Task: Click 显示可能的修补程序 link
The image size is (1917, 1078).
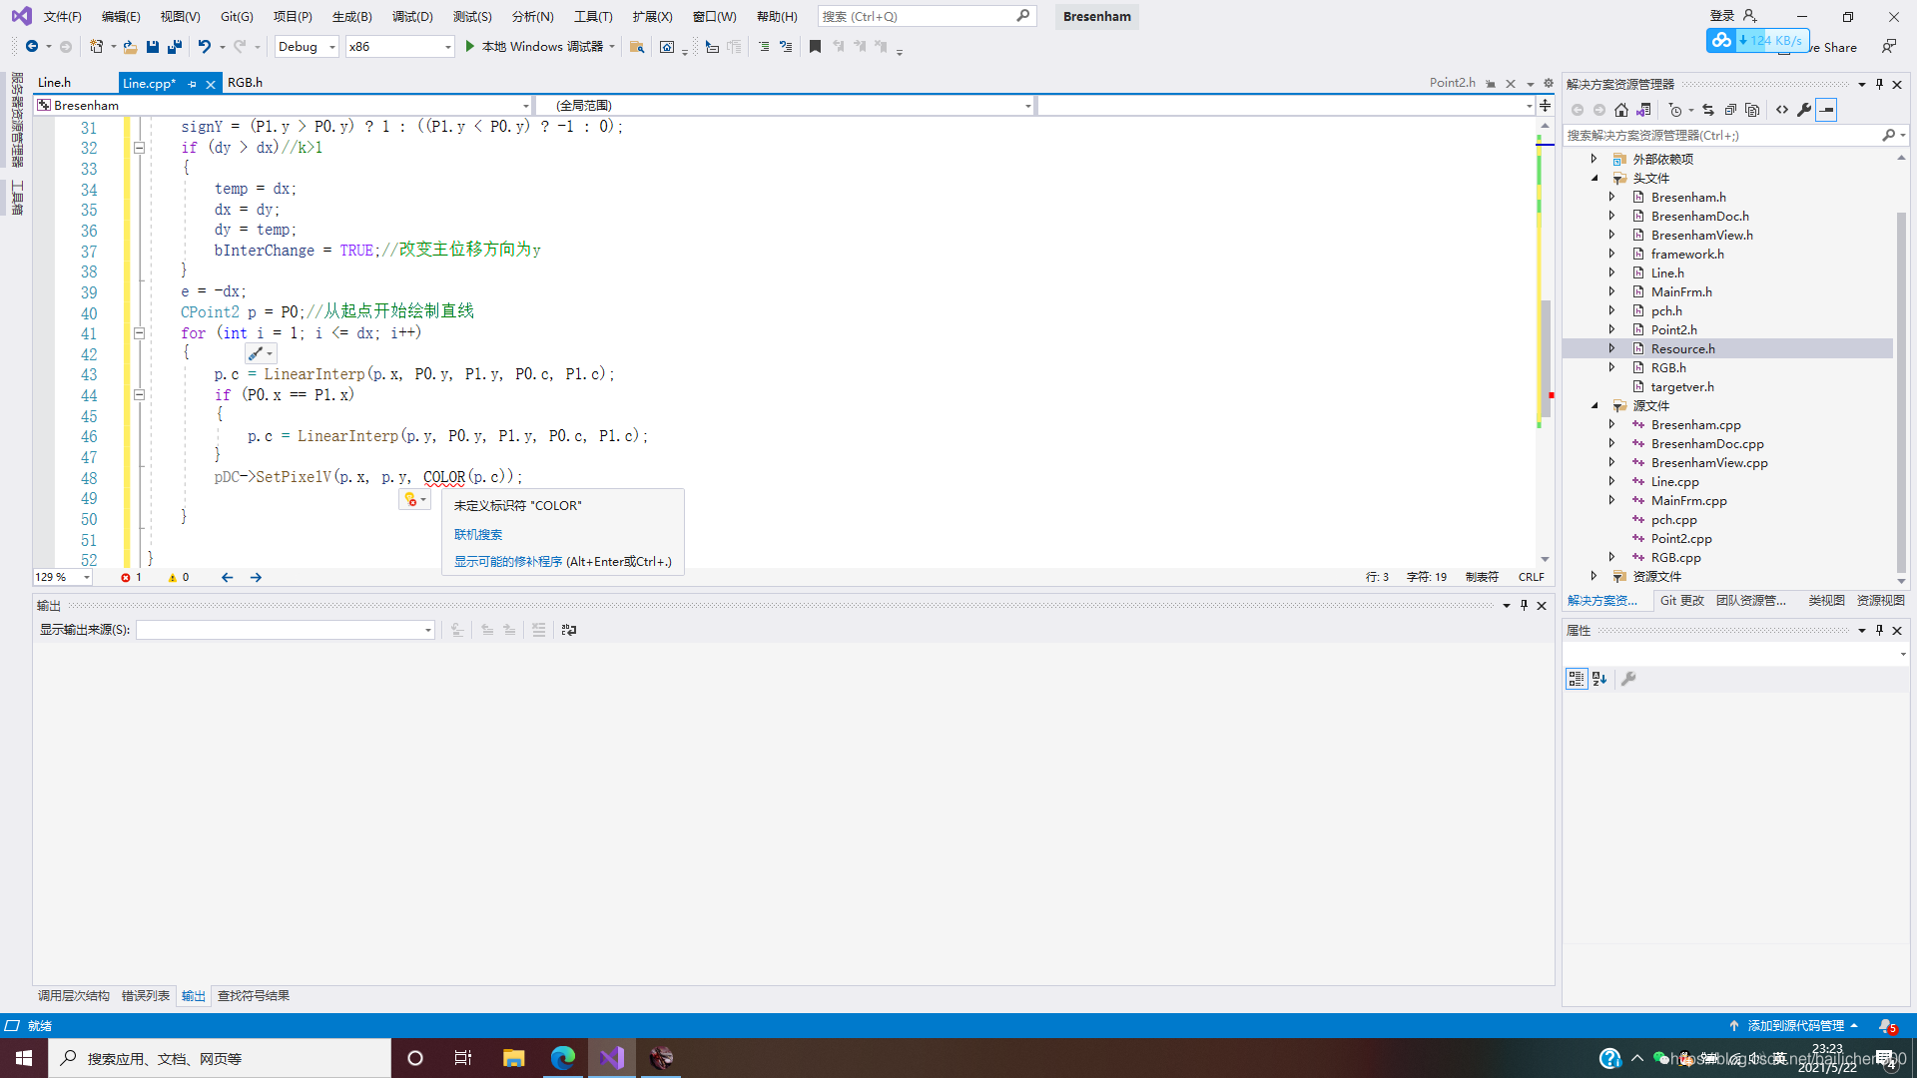Action: coord(508,561)
